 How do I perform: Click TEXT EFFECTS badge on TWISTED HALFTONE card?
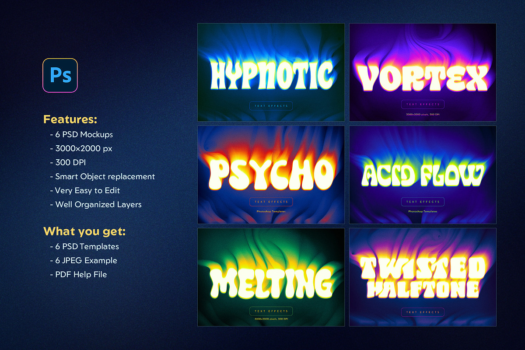(x=423, y=312)
